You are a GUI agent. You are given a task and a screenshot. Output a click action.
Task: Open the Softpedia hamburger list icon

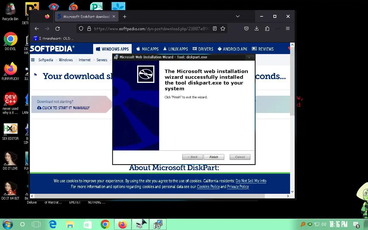(x=33, y=60)
